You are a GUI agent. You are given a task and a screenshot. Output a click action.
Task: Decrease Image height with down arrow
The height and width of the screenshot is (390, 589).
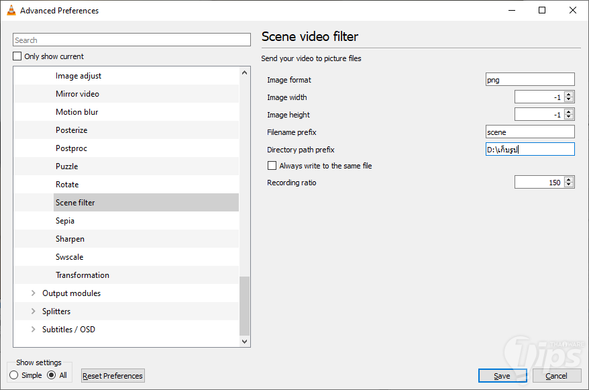(x=569, y=117)
